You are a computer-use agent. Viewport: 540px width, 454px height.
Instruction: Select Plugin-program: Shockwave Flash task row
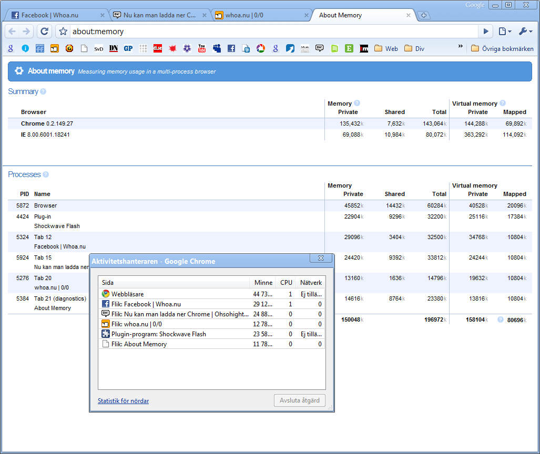tap(212, 334)
